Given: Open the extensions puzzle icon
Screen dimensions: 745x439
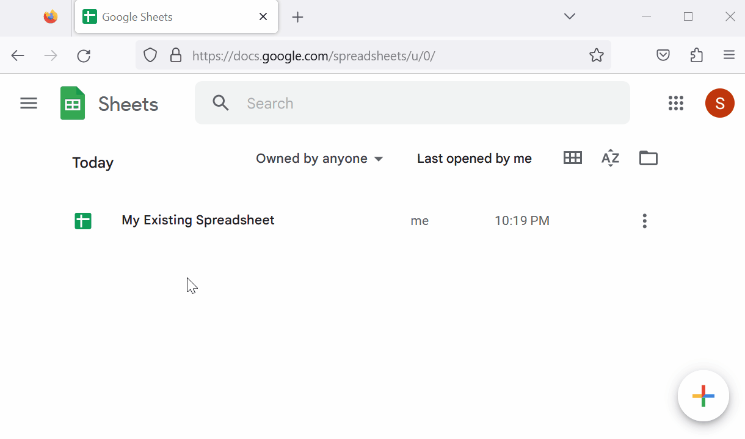Looking at the screenshot, I should [696, 55].
